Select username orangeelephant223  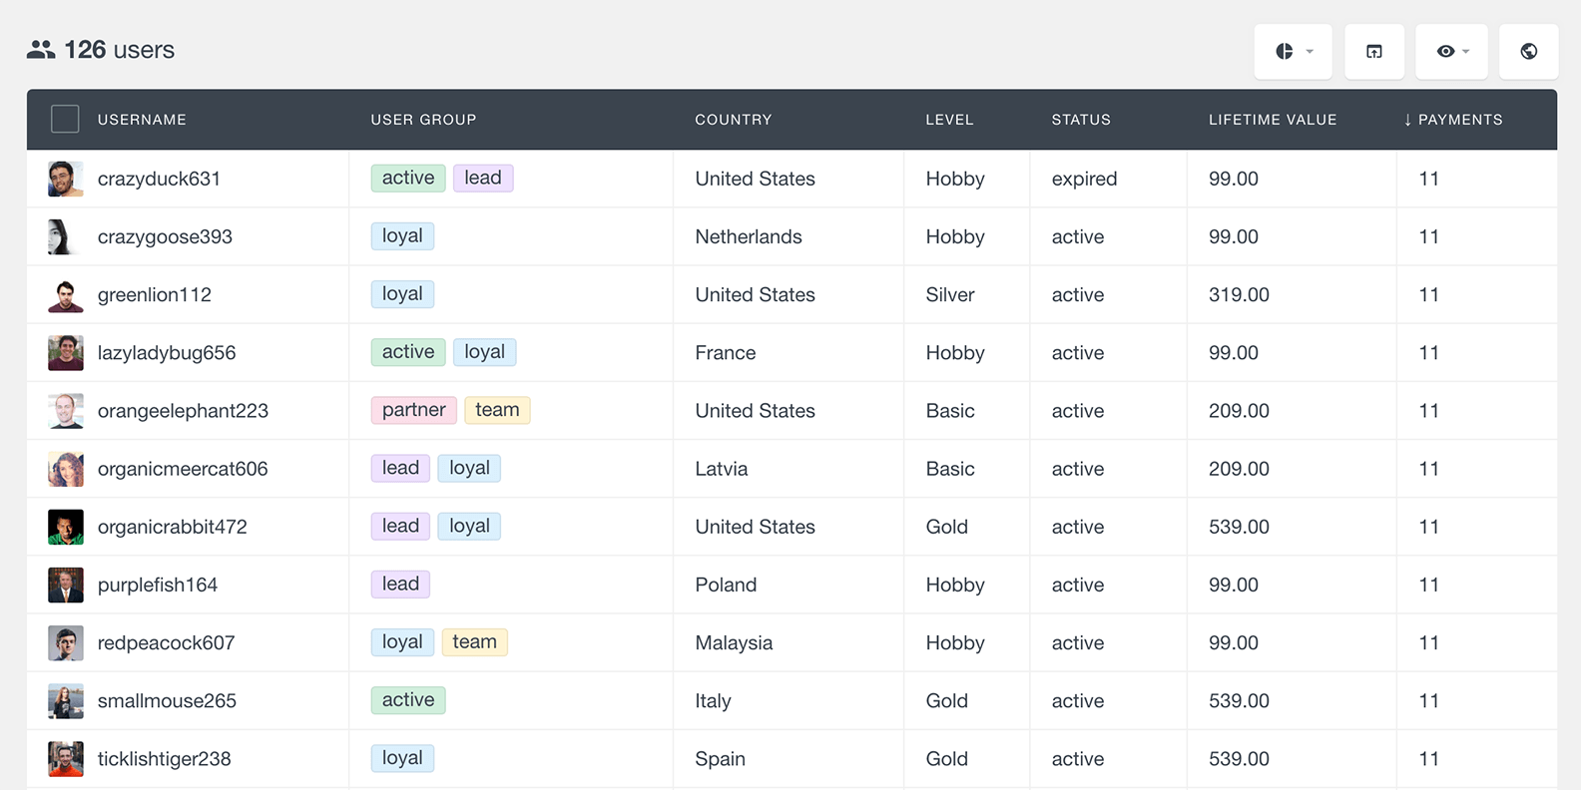click(x=183, y=410)
